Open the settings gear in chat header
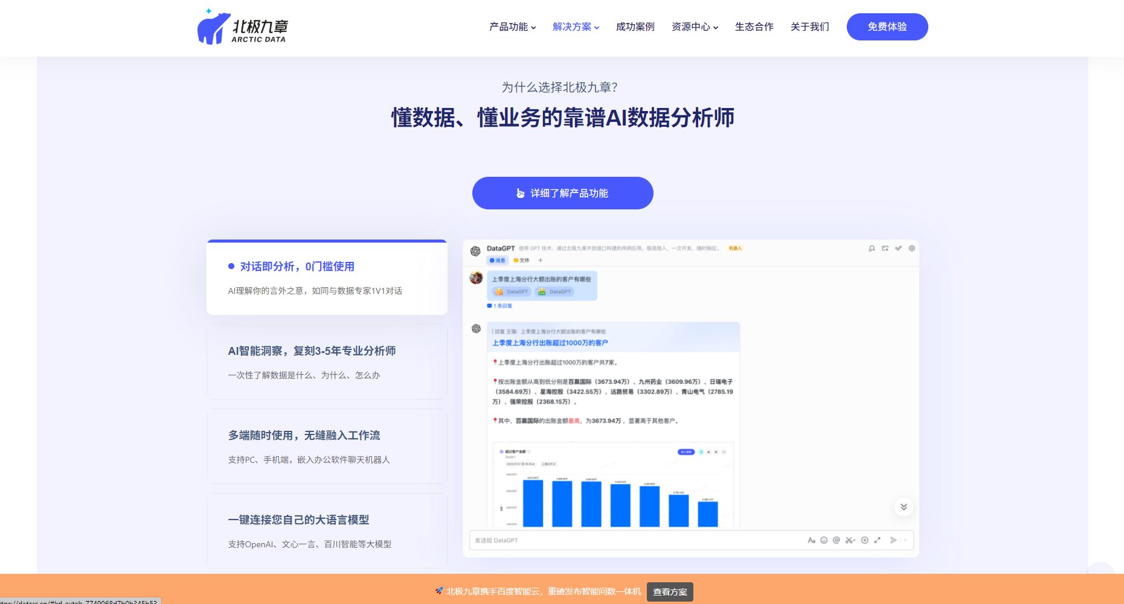 912,248
